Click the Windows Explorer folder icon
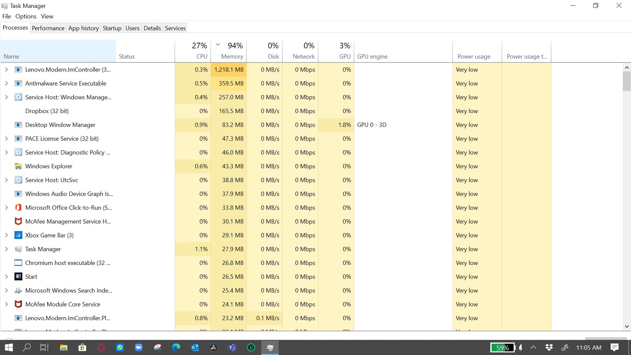The image size is (631, 355). [18, 166]
